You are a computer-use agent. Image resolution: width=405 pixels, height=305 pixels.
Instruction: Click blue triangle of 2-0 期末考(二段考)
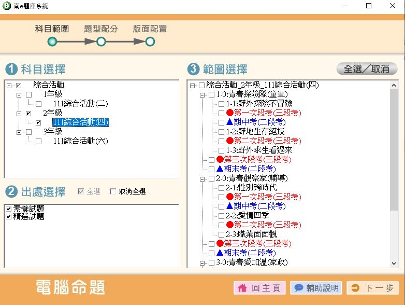click(x=220, y=253)
